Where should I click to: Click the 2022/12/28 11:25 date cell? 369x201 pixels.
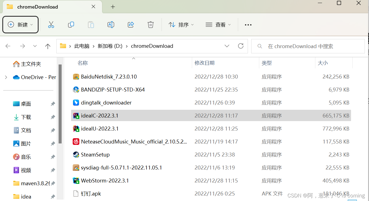coord(216,129)
